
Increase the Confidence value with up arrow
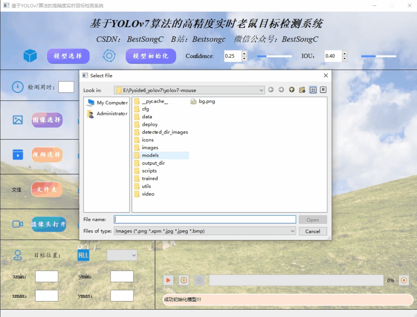[244, 53]
